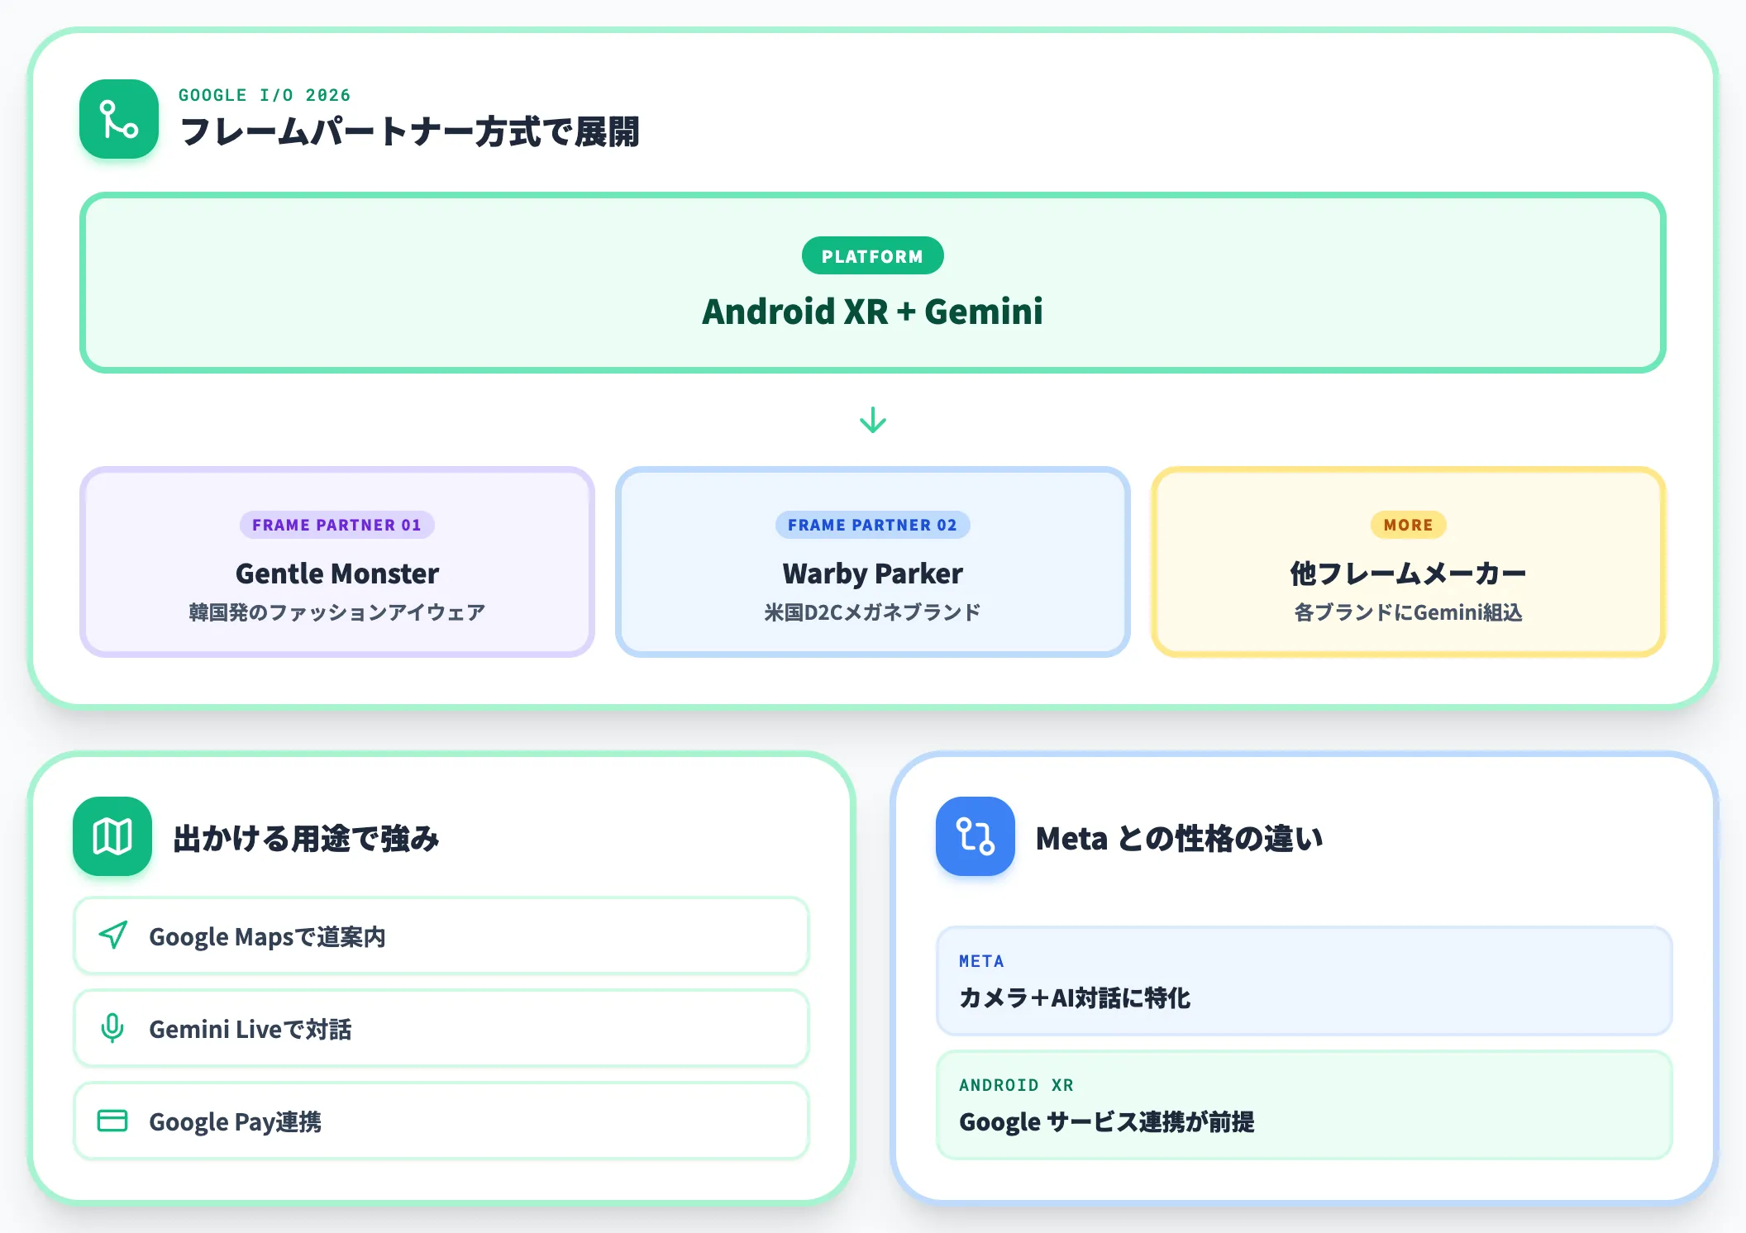Click the green git-branch icon beside フレームパートナー方式で展開
Viewport: 1746px width, 1233px height.
[119, 119]
